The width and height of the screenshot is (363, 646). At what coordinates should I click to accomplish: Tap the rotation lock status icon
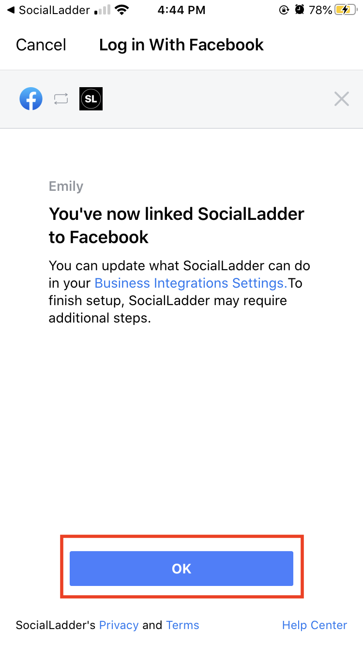pyautogui.click(x=285, y=10)
